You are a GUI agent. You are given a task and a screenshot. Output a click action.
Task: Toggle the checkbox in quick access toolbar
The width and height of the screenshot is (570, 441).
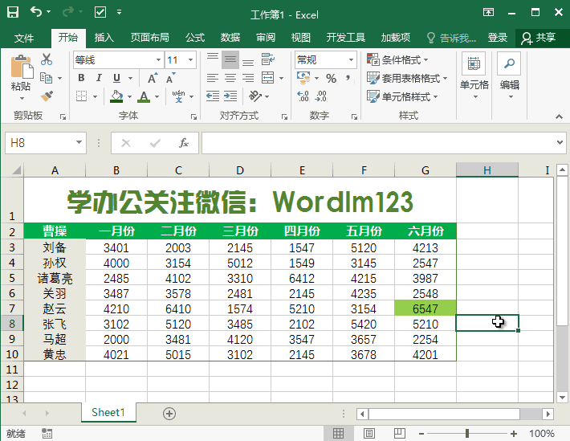pyautogui.click(x=100, y=13)
